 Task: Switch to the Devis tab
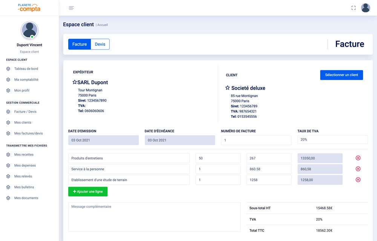point(100,44)
